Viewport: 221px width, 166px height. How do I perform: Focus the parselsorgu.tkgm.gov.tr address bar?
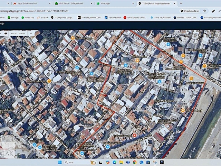click(x=89, y=11)
